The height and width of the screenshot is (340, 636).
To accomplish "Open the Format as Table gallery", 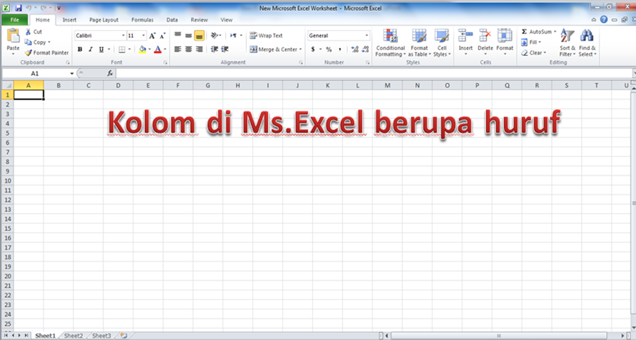I will point(419,43).
